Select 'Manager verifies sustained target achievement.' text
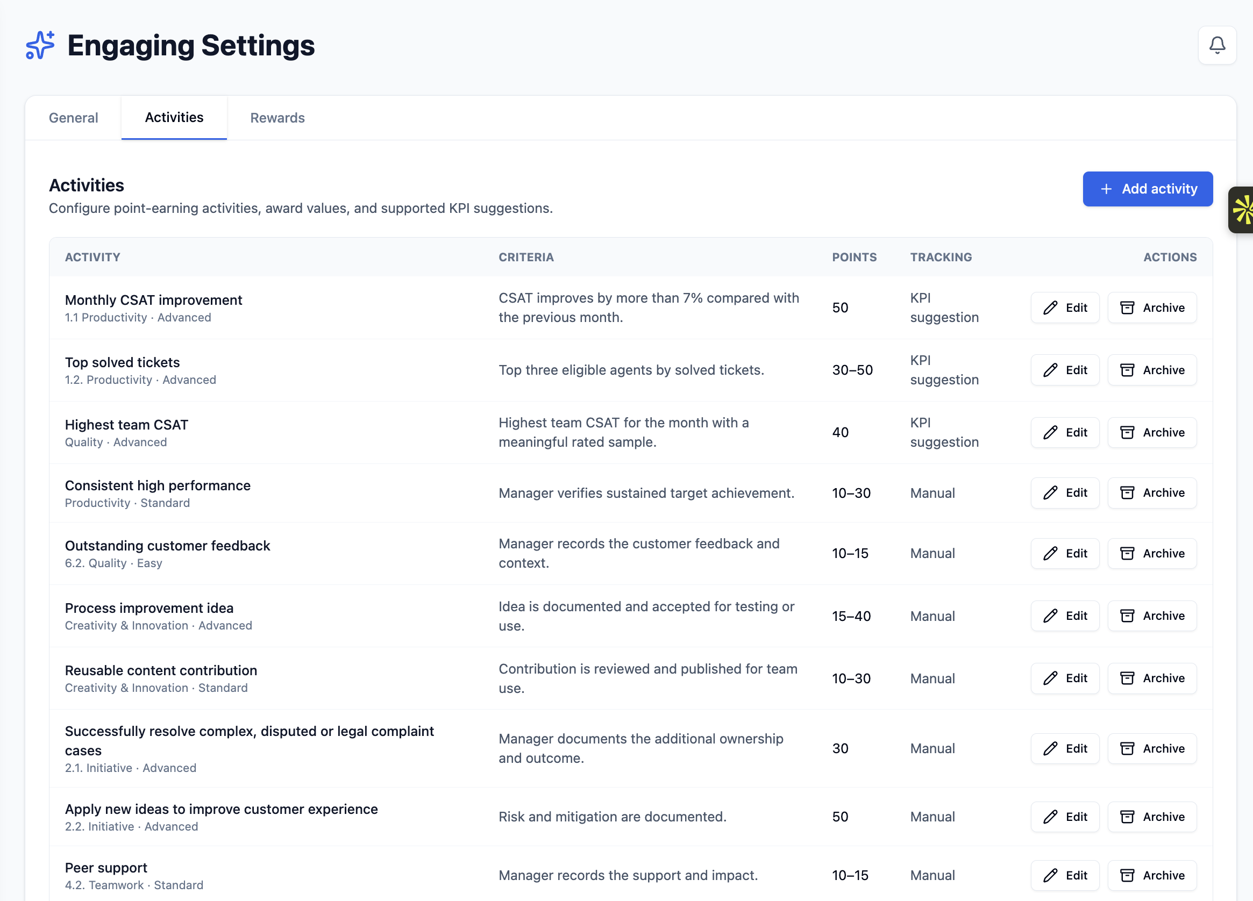 coord(646,493)
